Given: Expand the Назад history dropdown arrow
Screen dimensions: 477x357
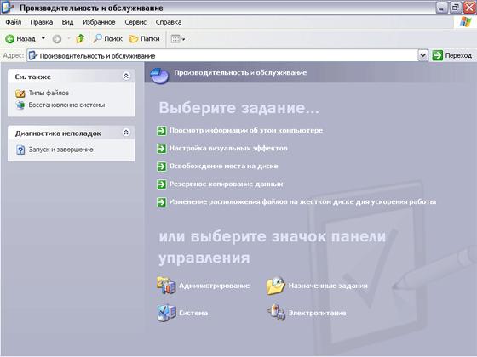Looking at the screenshot, I should pos(43,38).
